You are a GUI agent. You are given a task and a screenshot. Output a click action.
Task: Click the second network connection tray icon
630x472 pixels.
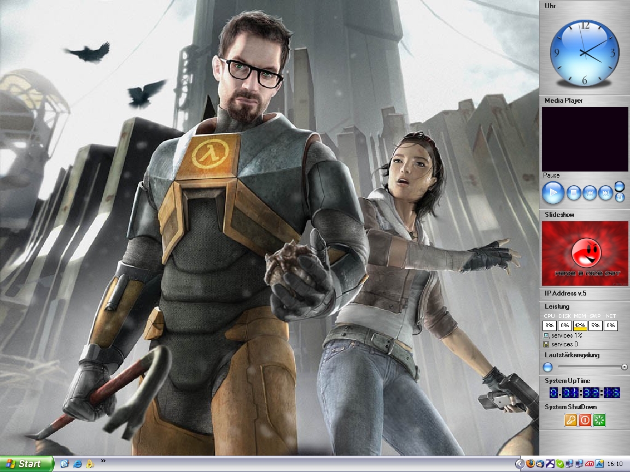[579, 464]
